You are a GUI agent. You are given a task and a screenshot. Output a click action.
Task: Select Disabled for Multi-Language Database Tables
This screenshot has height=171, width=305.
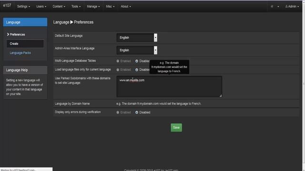click(137, 61)
